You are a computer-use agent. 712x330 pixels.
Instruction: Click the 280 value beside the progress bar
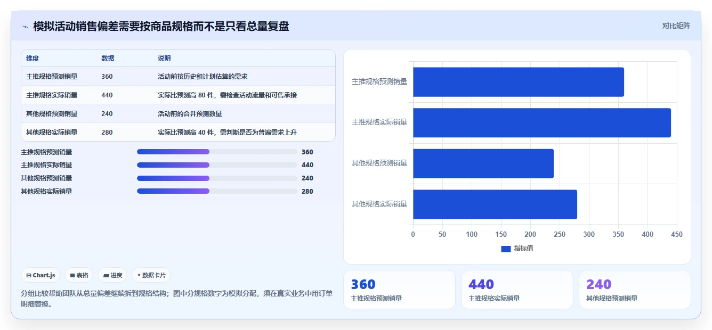(x=308, y=191)
